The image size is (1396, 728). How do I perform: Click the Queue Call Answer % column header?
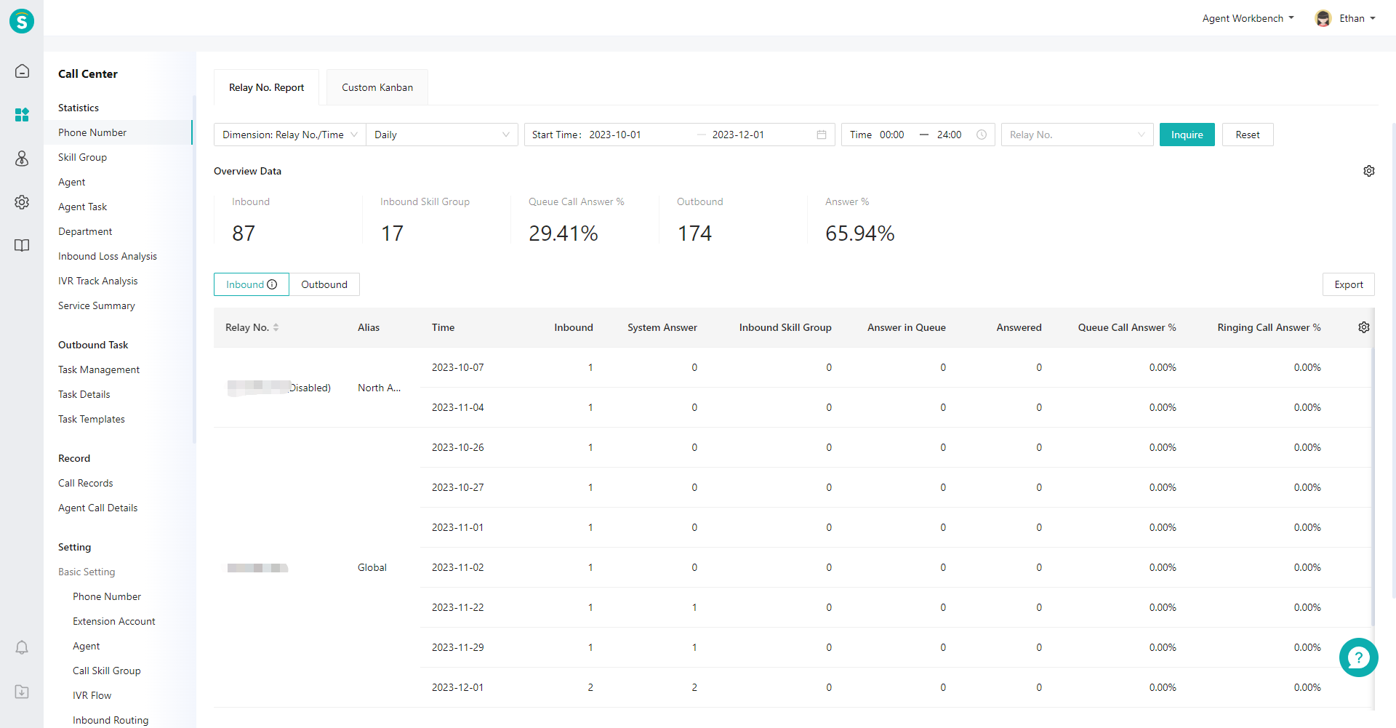[1127, 327]
